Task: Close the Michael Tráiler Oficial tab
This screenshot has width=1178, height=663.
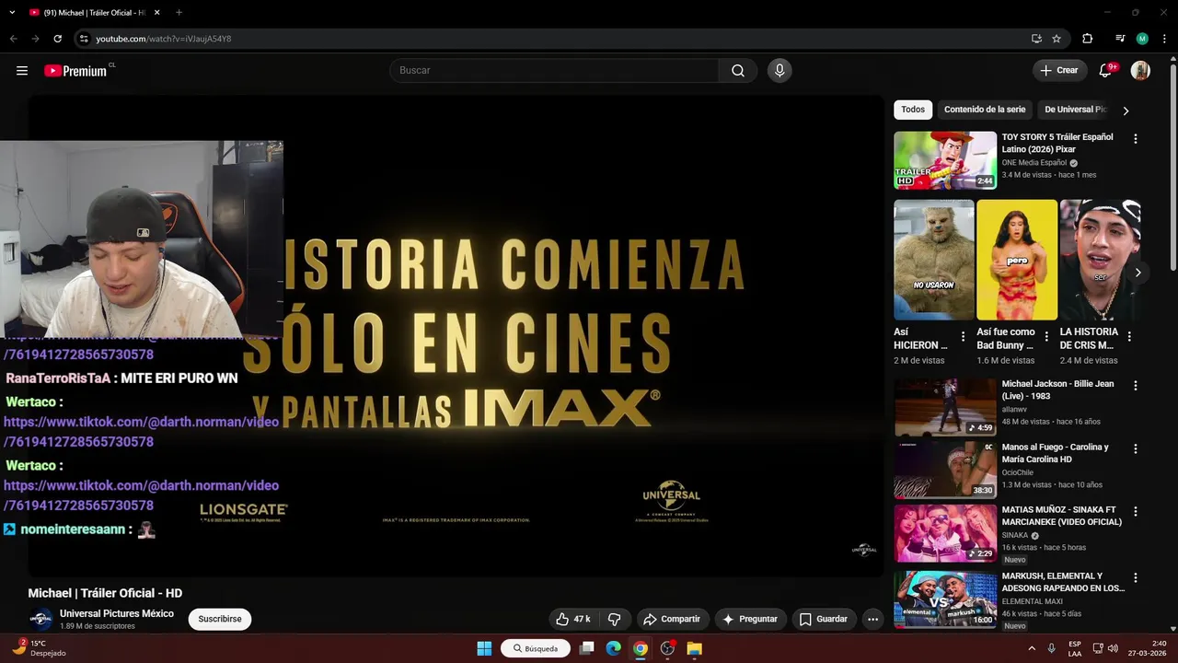Action: pos(156,13)
